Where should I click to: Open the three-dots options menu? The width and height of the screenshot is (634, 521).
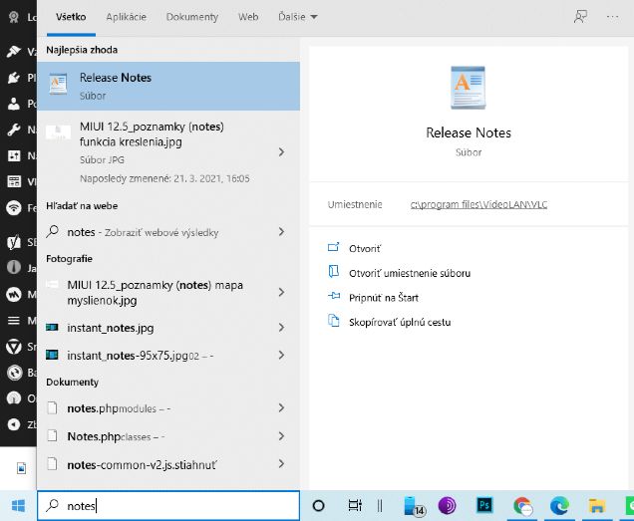(612, 17)
